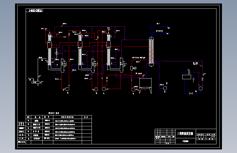Image resolution: width=237 pixels, height=153 pixels.
Task: Select the open tank standing on legs
Action: point(145,86)
